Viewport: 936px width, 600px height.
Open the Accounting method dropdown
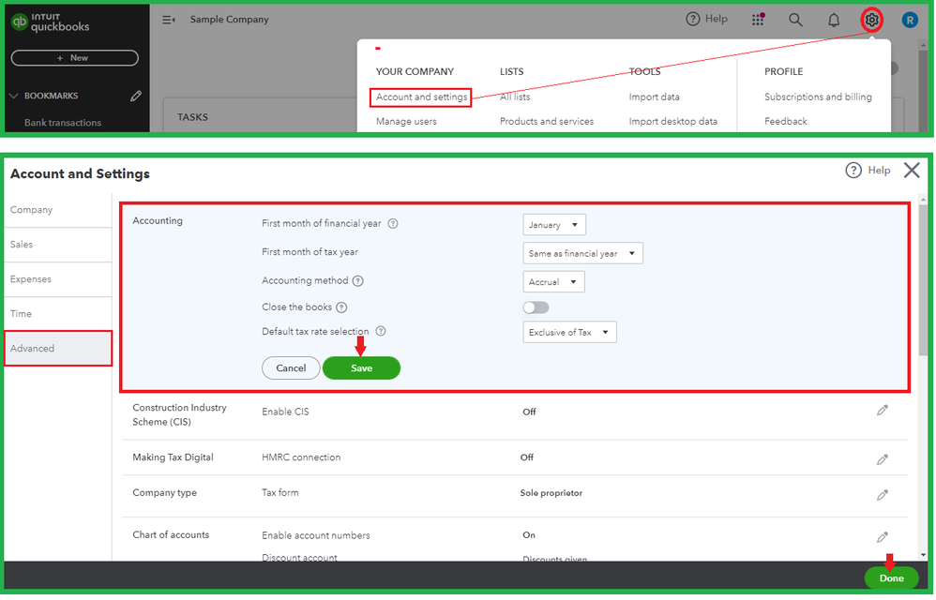(x=553, y=281)
